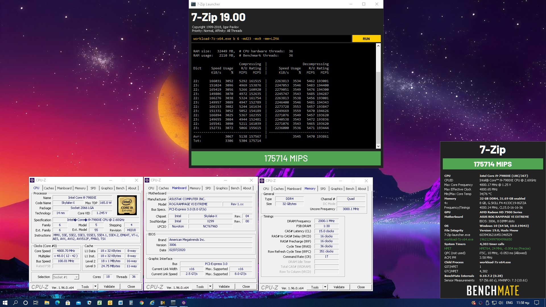Open SPD tab in CPU-Z Processor window

pyautogui.click(x=93, y=188)
